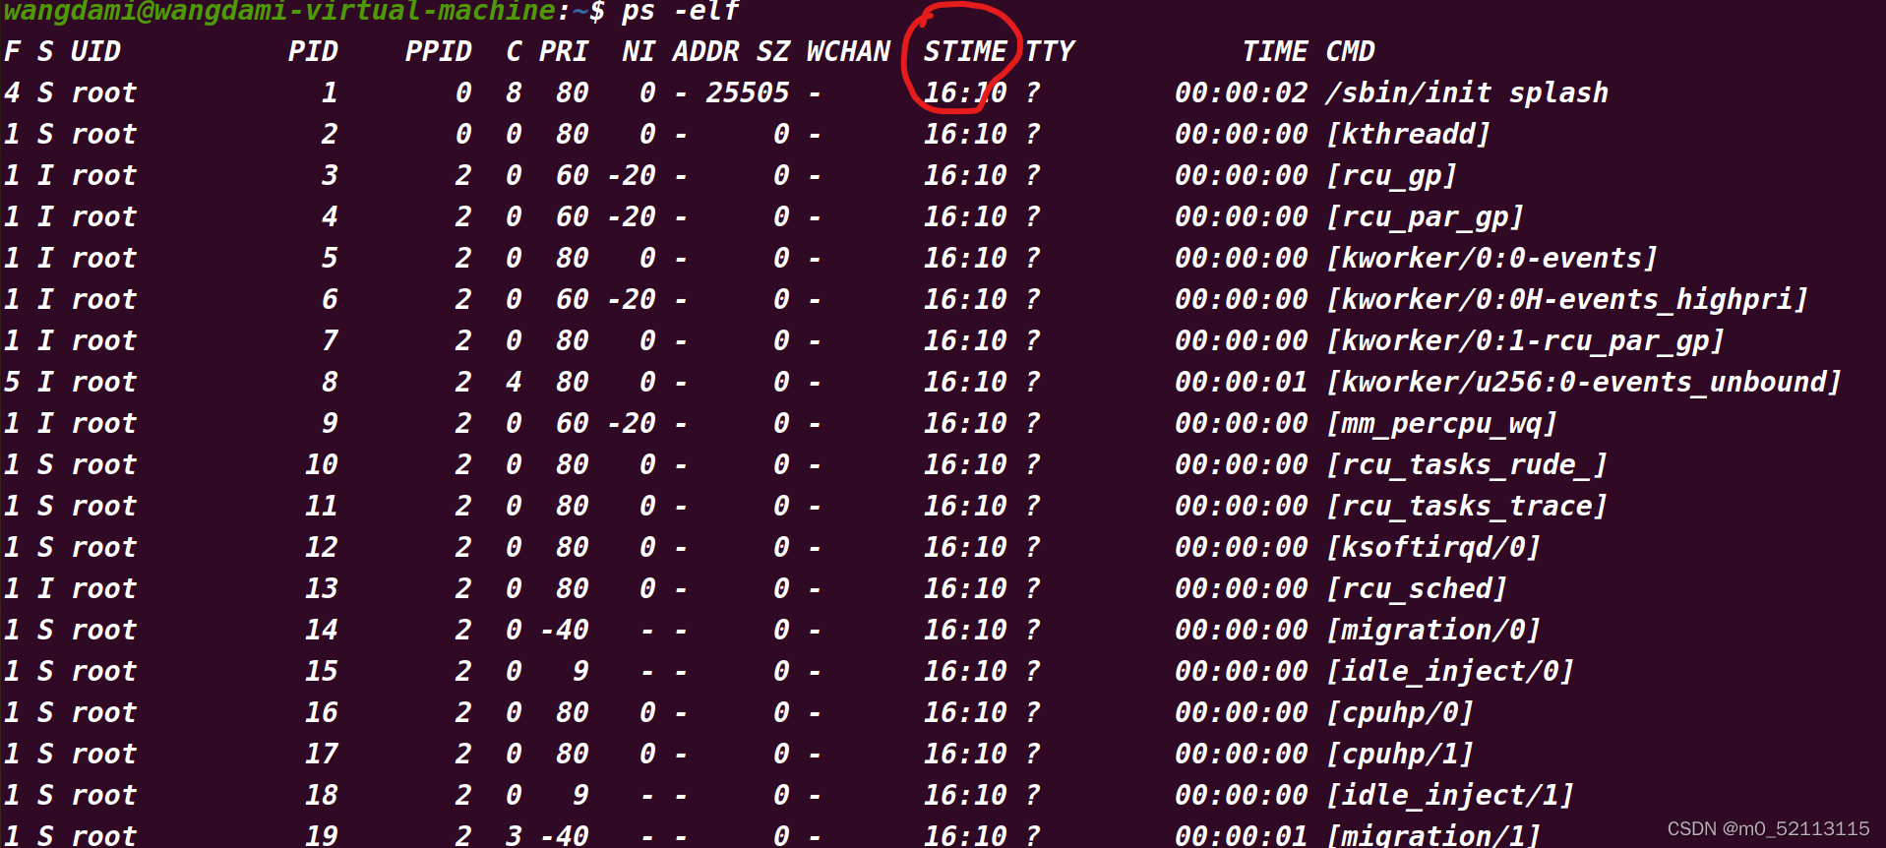Click PID 16 in cpuhp/0 row

(x=322, y=712)
